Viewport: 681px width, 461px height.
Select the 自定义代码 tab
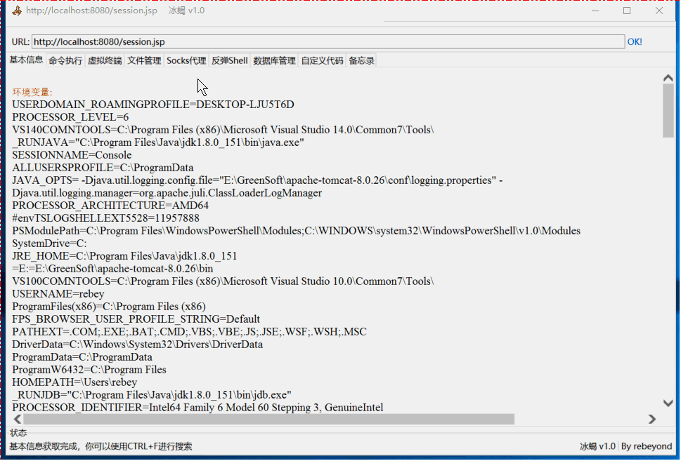[x=323, y=61]
